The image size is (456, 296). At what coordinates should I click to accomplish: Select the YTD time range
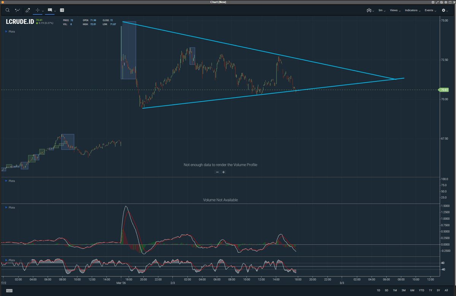pyautogui.click(x=421, y=290)
